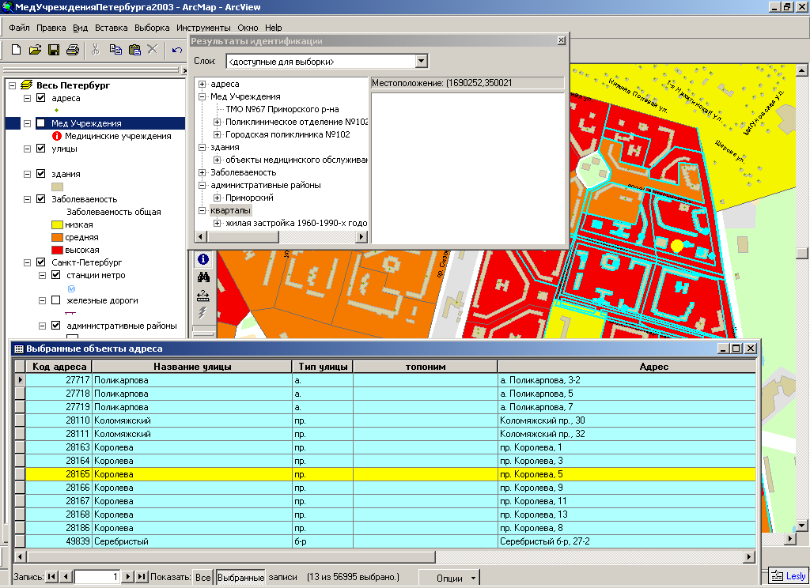Click the Адрес column header
Viewport: 810px width, 588px height.
click(626, 367)
